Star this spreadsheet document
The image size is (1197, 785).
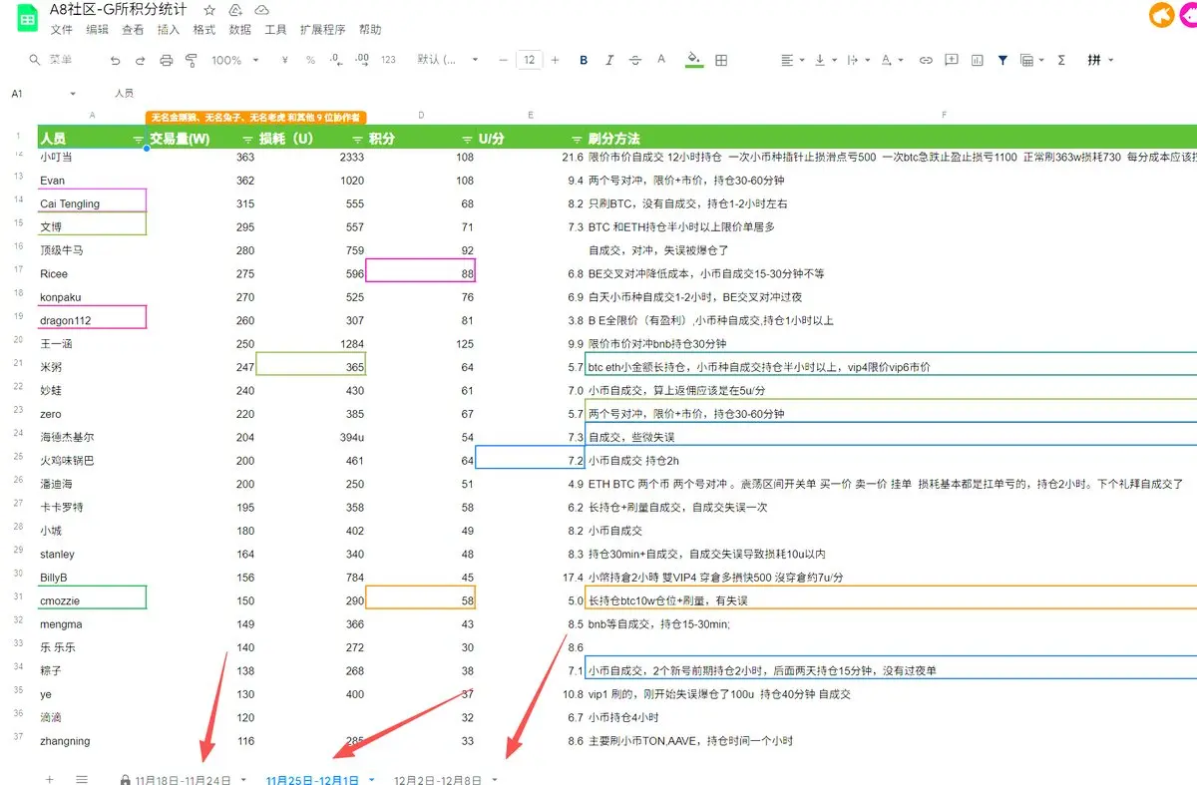pyautogui.click(x=209, y=10)
